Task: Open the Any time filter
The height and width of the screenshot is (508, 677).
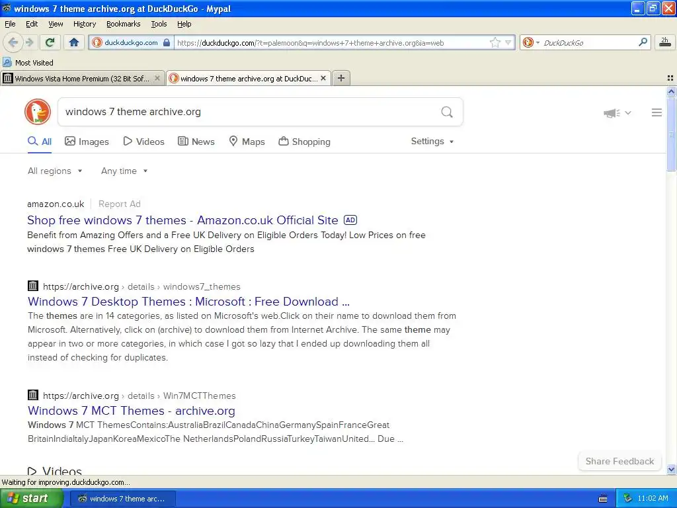Action: 124,171
